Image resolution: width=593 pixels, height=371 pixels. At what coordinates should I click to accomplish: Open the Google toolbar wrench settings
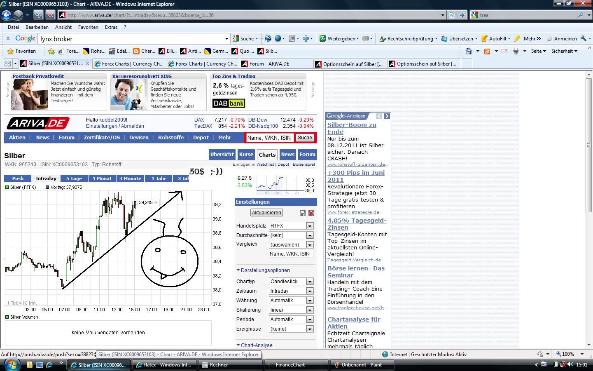[x=583, y=38]
